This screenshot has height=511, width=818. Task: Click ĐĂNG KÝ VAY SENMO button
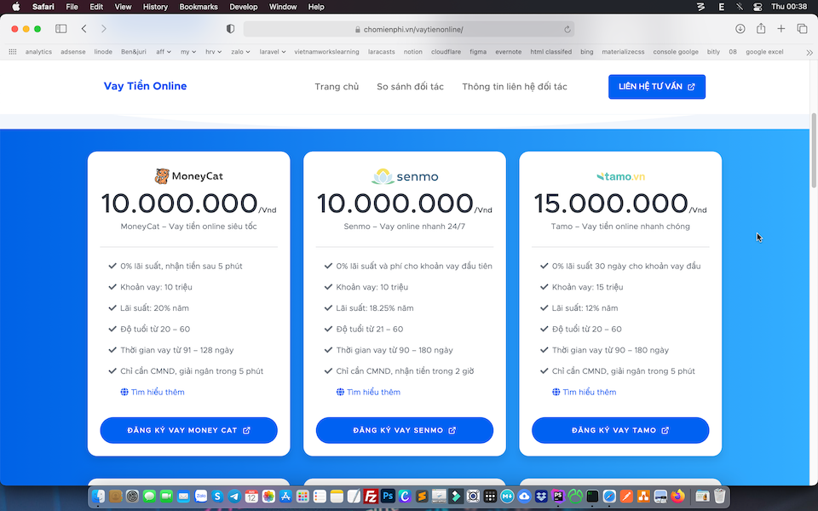tap(404, 430)
